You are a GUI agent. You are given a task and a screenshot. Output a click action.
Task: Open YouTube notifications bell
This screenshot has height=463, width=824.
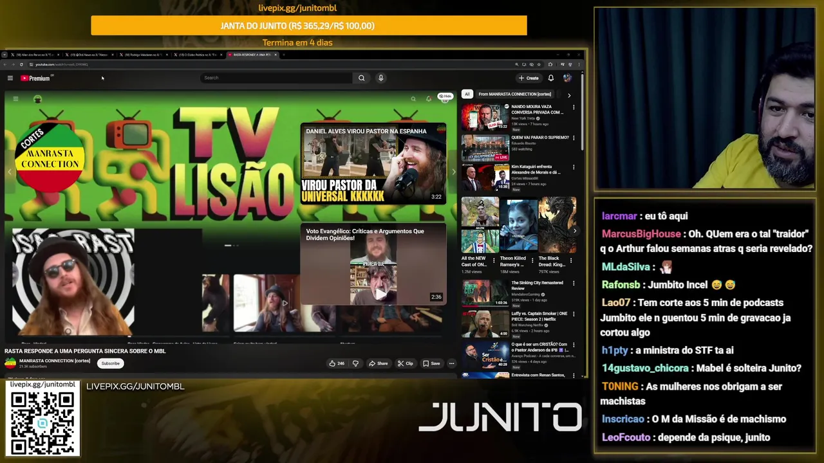[550, 78]
